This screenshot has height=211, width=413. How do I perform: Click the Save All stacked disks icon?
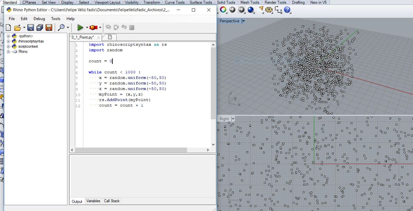40,27
